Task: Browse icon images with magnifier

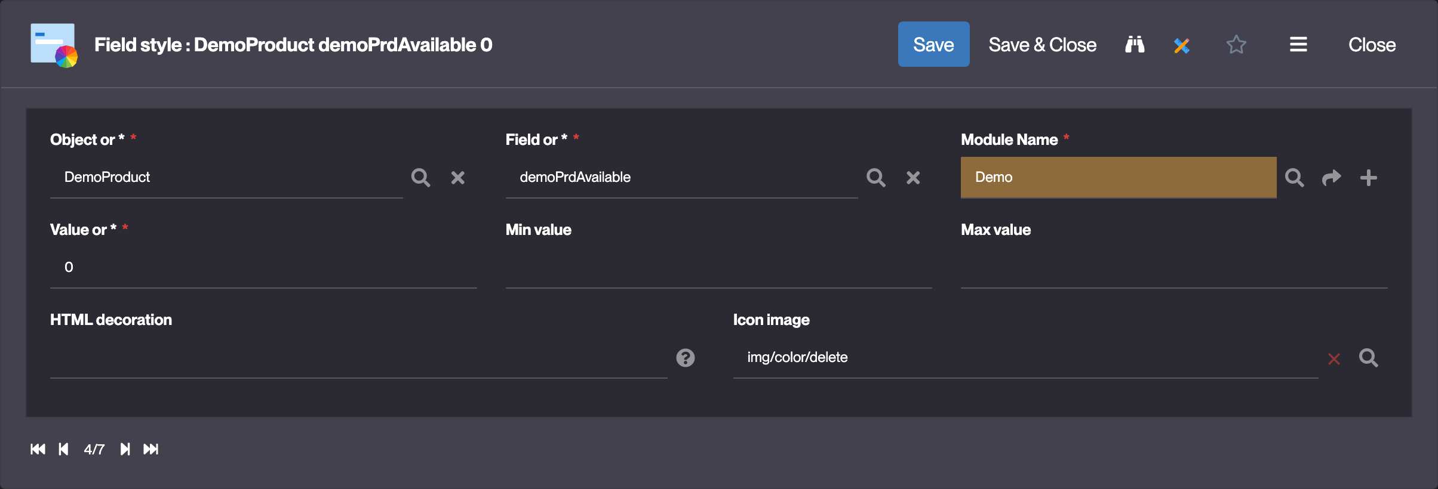Action: [x=1368, y=358]
